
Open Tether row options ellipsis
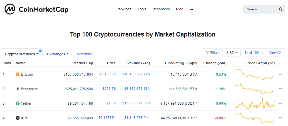point(281,103)
